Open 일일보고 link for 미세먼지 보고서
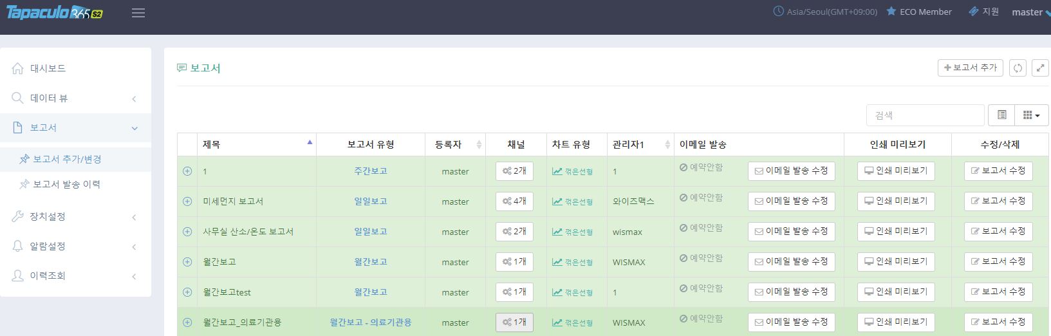 tap(371, 201)
